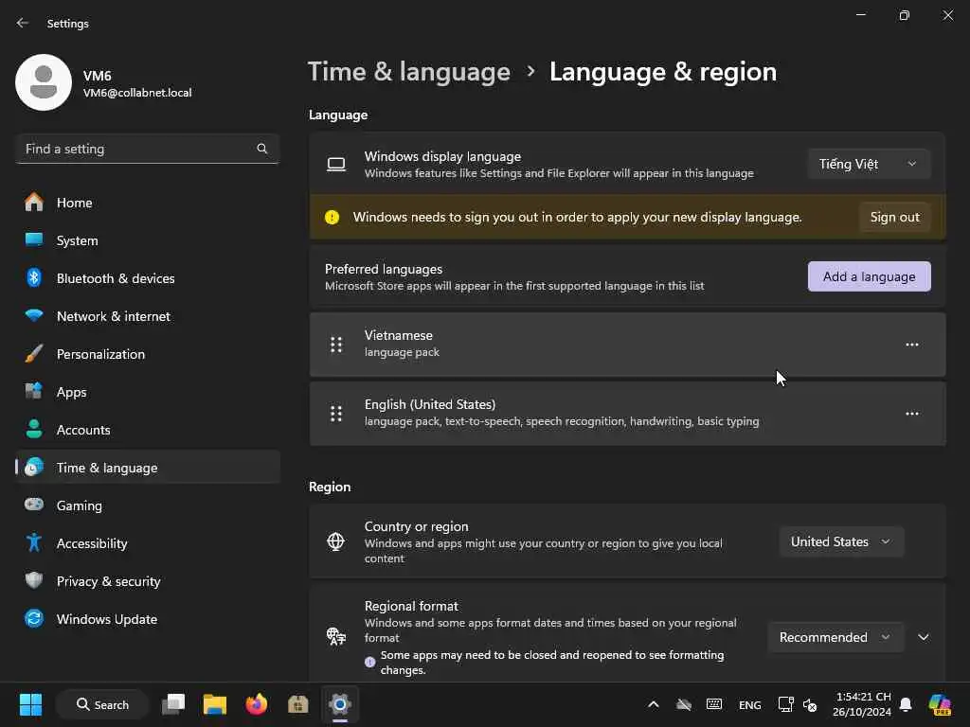Grab the Vietnamese row drag handle
The height and width of the screenshot is (727, 970).
click(x=336, y=345)
